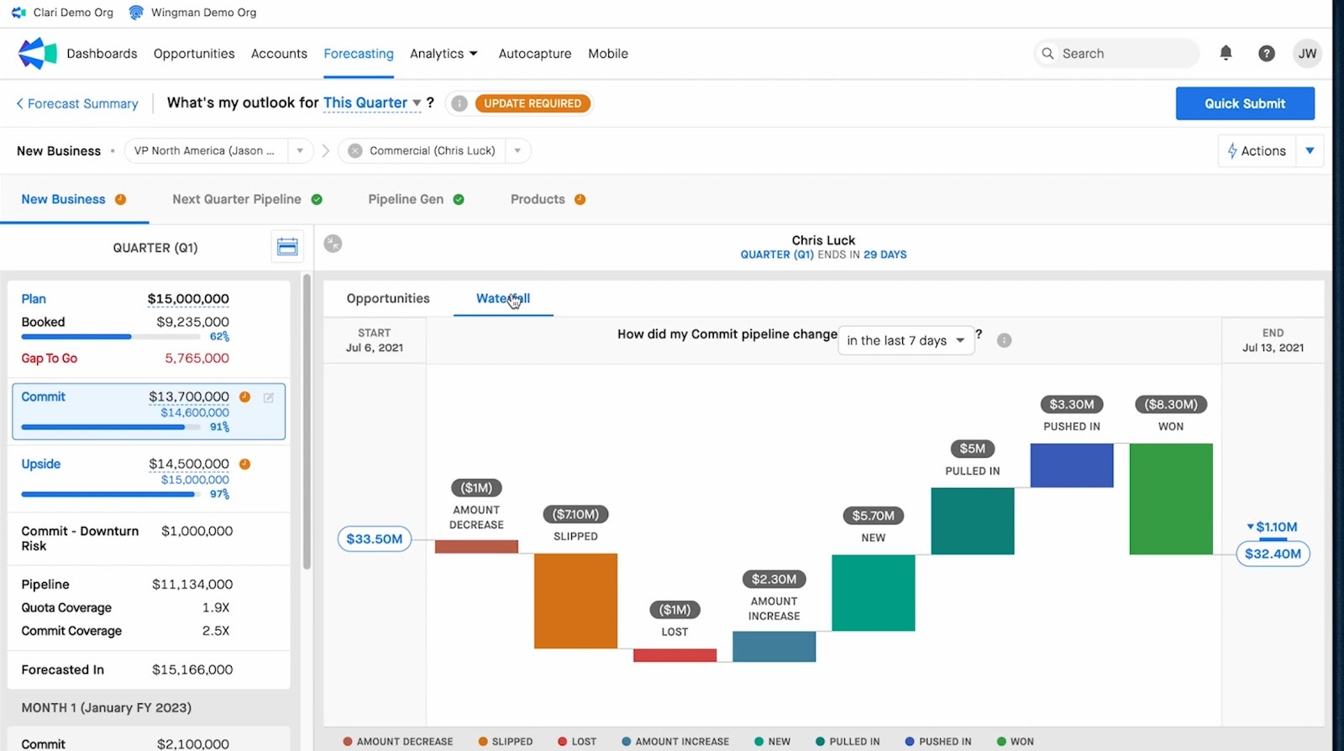Open the notifications bell
Screen dimensions: 1344x751
pos(1226,53)
